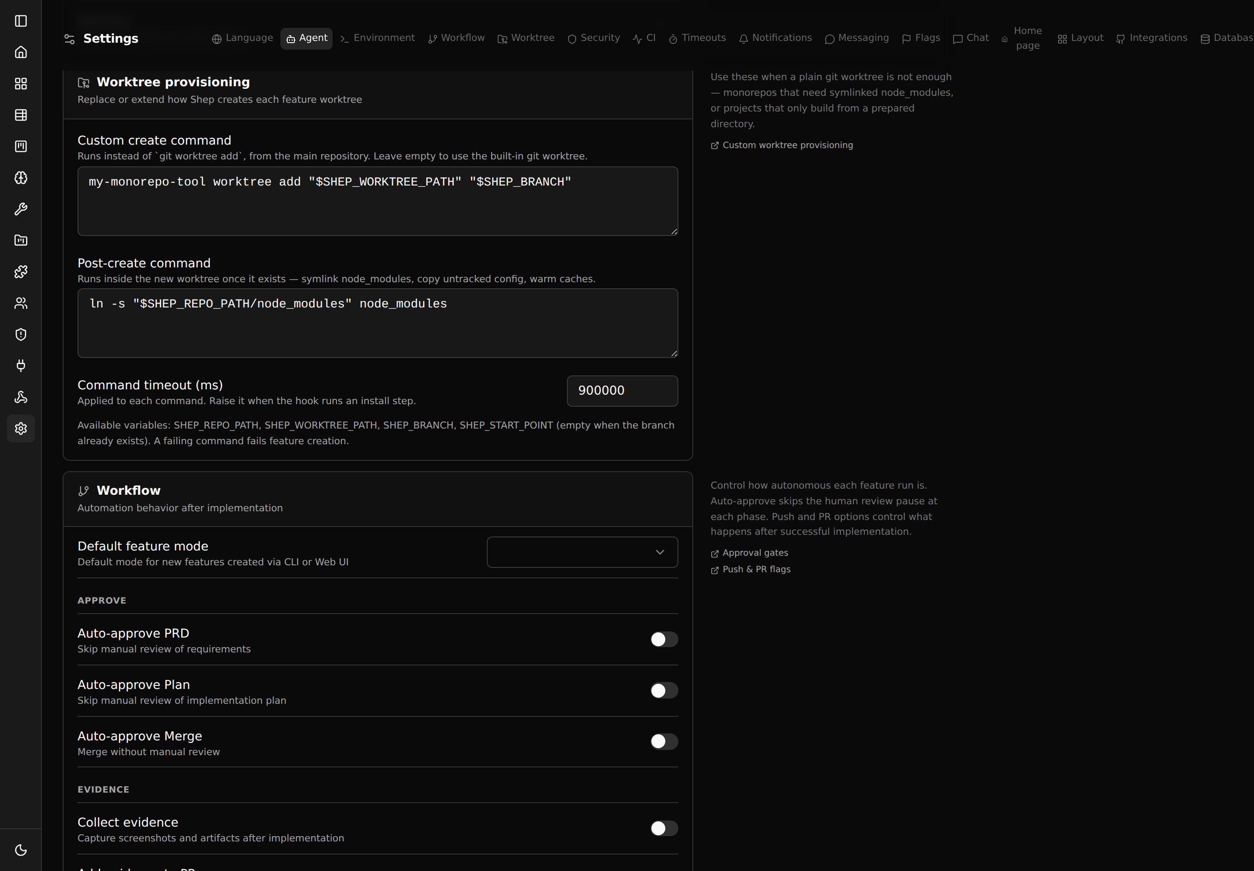Click the 'APPROVE' section label
The width and height of the screenshot is (1254, 871).
(x=101, y=600)
